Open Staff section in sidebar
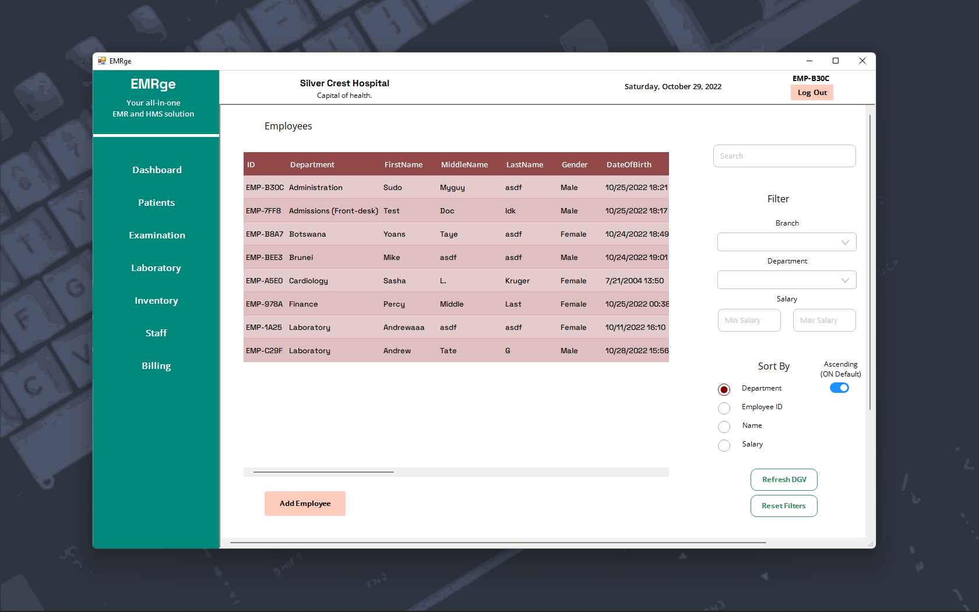The height and width of the screenshot is (612, 979). [x=156, y=333]
